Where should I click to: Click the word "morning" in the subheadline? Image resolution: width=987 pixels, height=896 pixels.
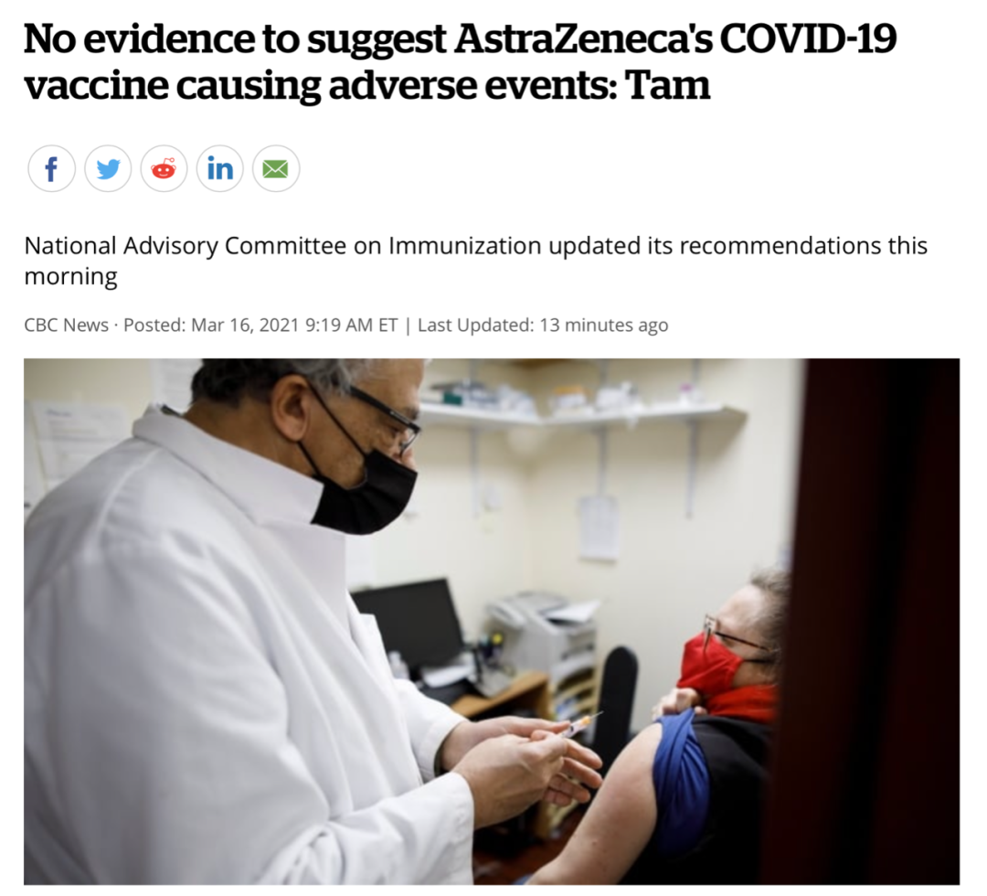coord(70,277)
